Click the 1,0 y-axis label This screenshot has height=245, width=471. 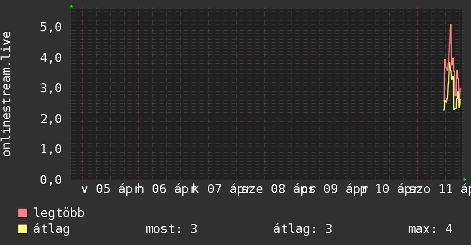[49, 149]
